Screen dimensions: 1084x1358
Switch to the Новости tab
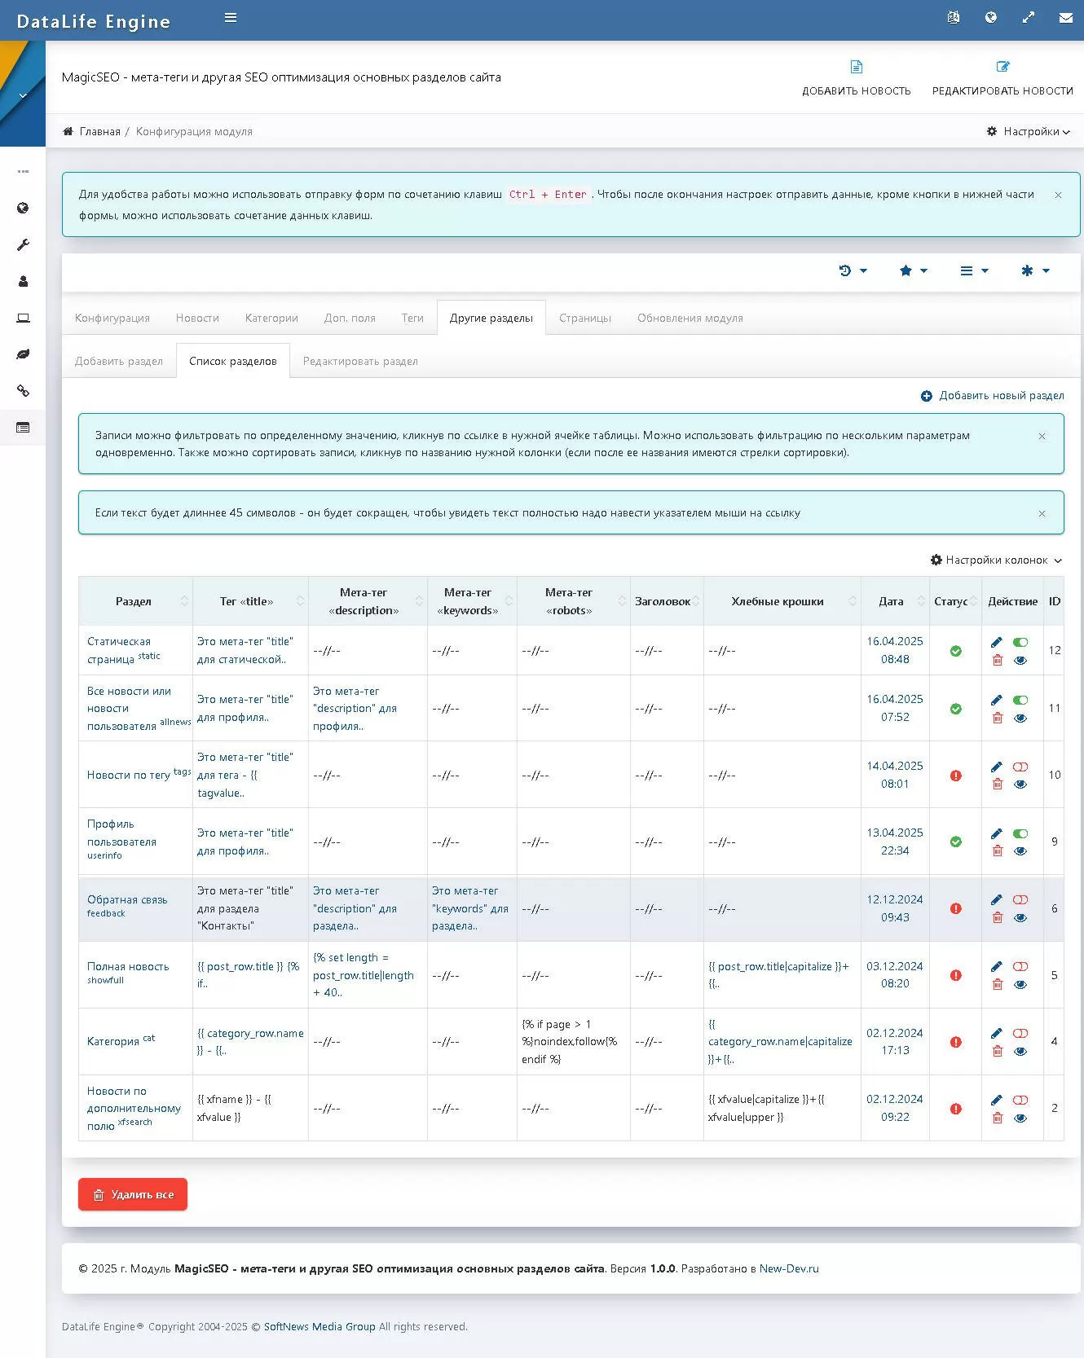tap(197, 318)
